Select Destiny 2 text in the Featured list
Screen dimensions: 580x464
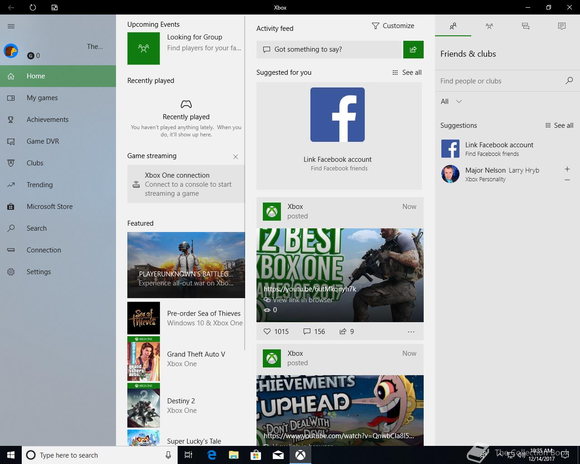click(181, 401)
